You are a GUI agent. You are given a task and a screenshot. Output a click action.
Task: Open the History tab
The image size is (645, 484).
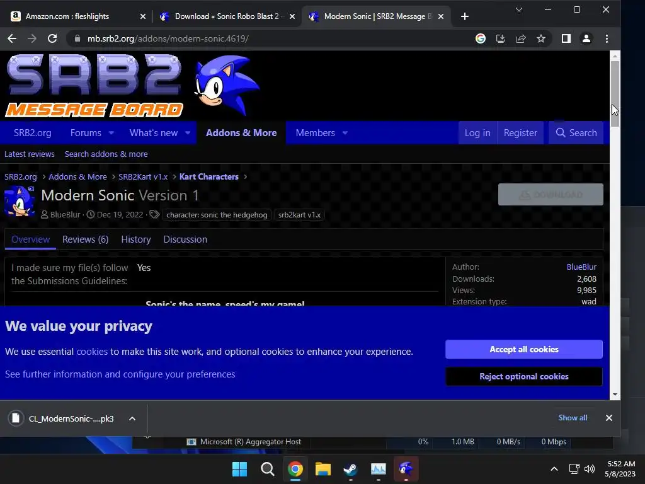(x=136, y=239)
